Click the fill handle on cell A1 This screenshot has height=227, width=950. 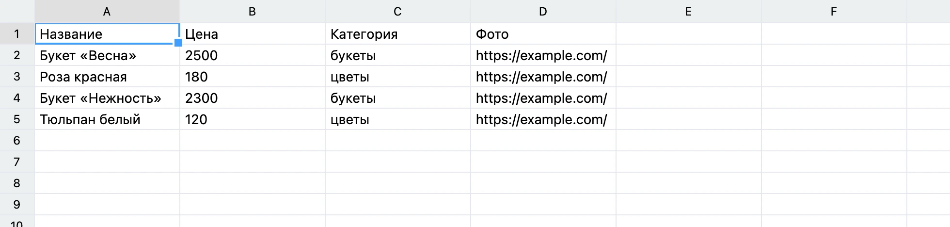(x=178, y=43)
